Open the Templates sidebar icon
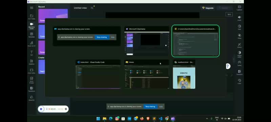This screenshot has width=271, height=122. point(32,35)
